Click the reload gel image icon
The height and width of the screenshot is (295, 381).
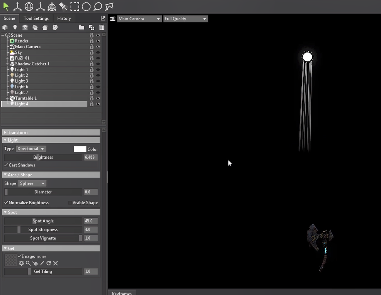[49, 263]
